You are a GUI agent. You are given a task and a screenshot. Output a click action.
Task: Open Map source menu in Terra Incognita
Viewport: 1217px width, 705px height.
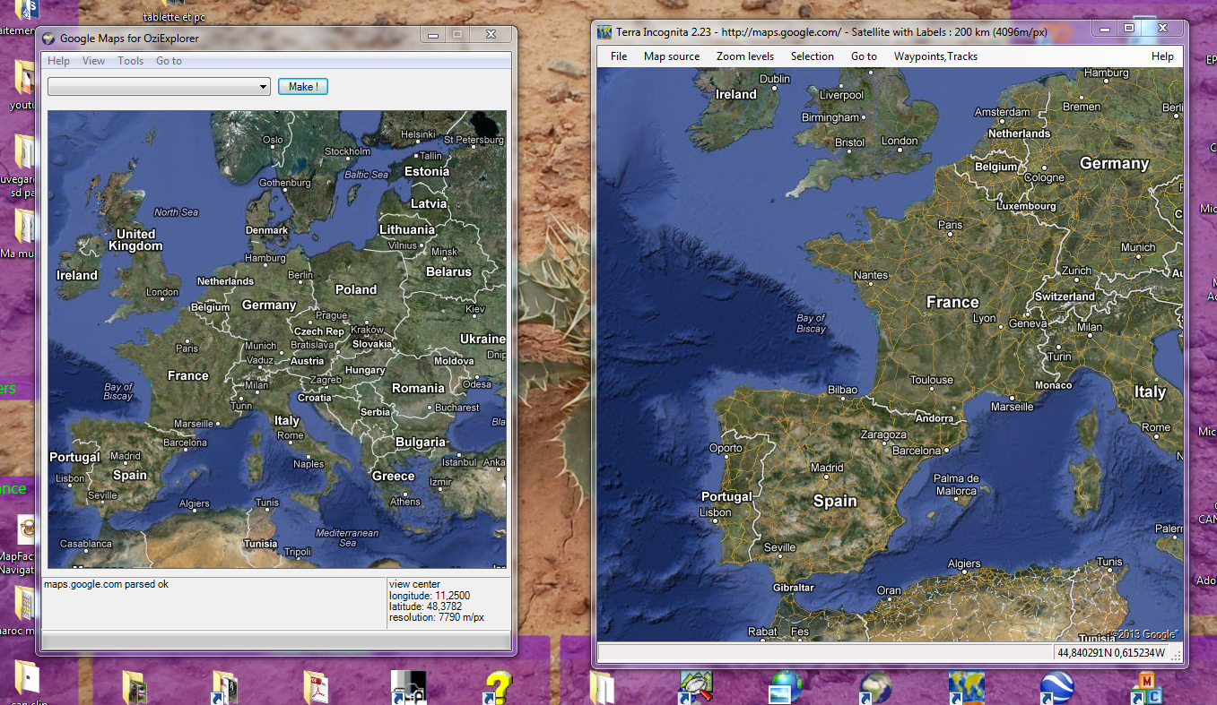(x=671, y=56)
